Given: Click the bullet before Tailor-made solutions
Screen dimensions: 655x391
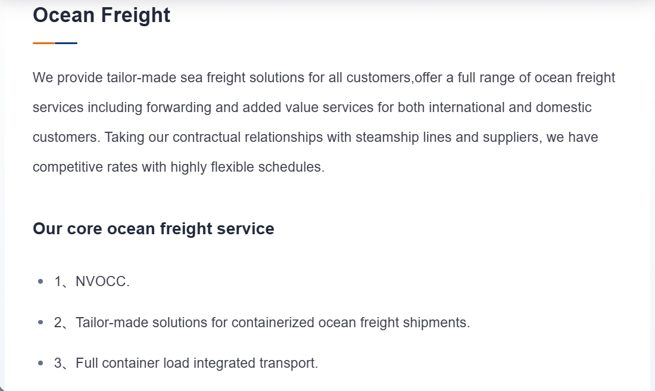Looking at the screenshot, I should [40, 322].
